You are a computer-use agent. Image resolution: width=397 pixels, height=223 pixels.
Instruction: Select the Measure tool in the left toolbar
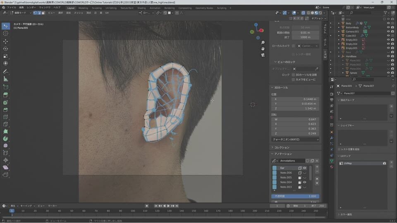click(x=6, y=79)
